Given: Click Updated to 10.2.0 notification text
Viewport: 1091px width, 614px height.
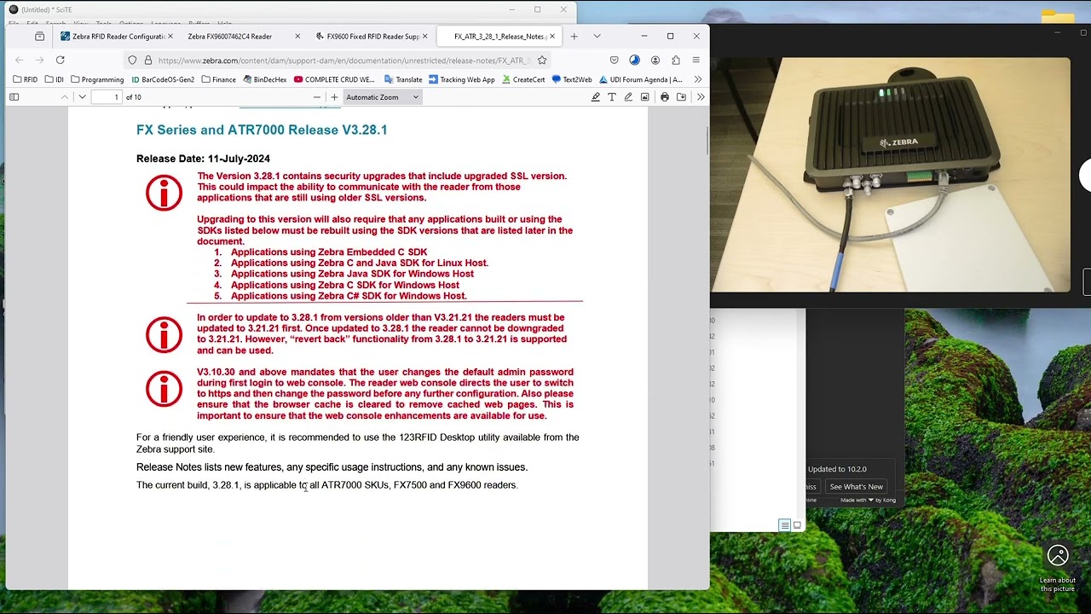Looking at the screenshot, I should tap(837, 469).
